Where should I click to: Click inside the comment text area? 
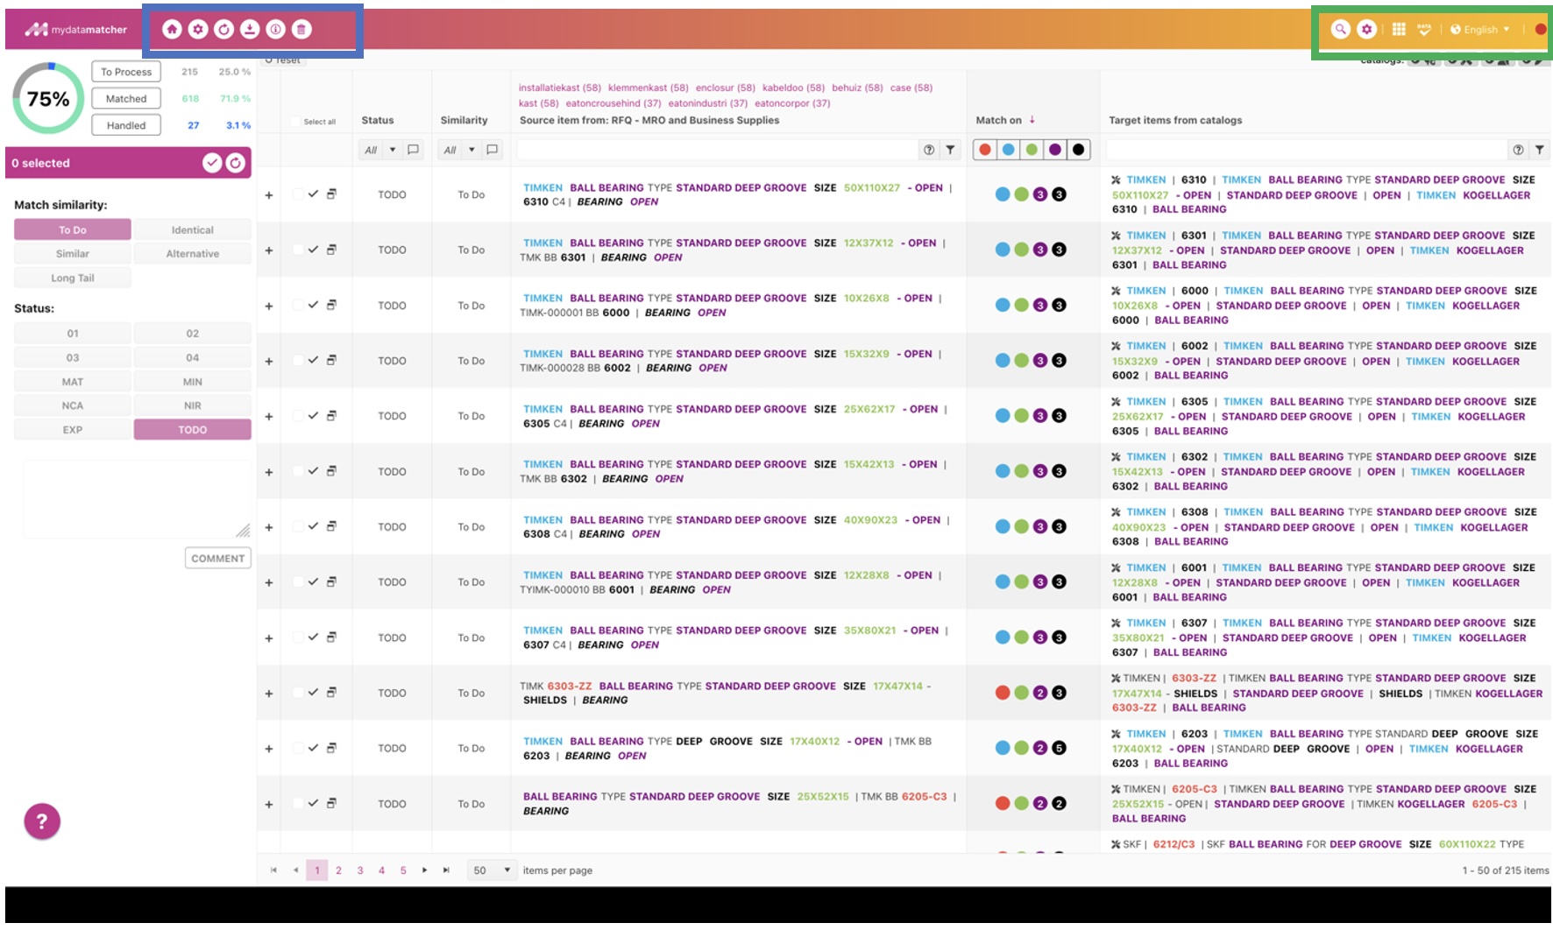(x=137, y=499)
